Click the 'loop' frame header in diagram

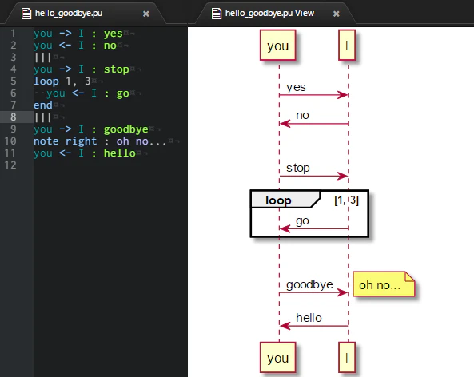pos(285,200)
